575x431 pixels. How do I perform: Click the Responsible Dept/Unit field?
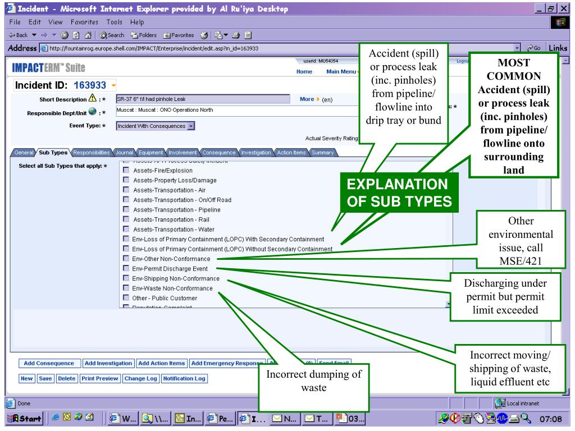238,111
